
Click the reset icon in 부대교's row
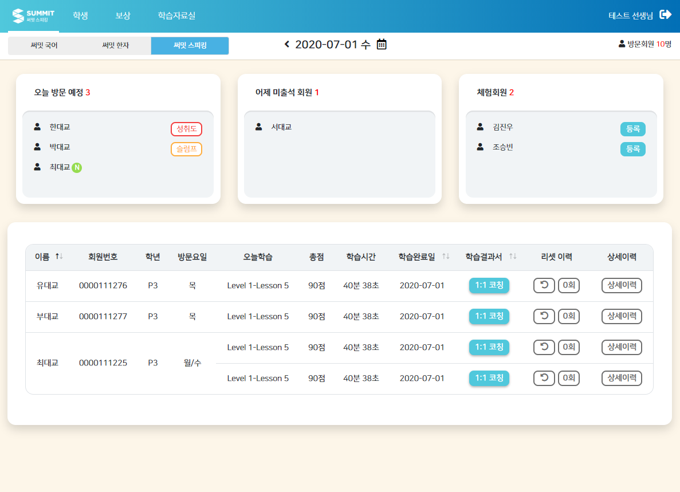point(544,316)
